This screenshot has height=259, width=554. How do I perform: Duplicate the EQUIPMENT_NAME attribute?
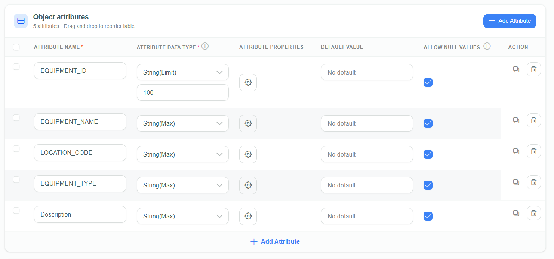click(516, 120)
